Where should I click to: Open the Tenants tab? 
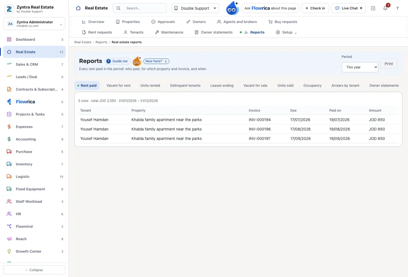pos(133,32)
